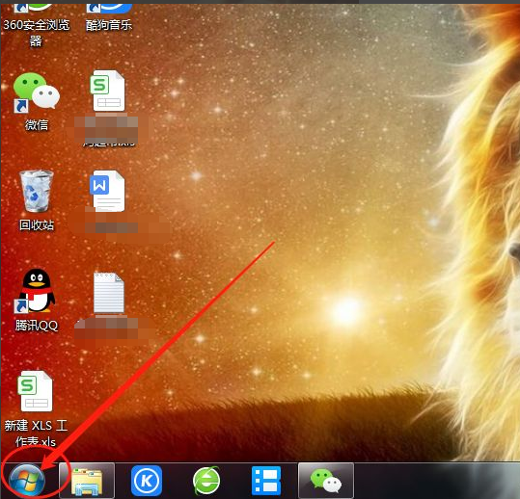The width and height of the screenshot is (520, 499).
Task: Select the 酷狗音乐 desktop shortcut
Action: pyautogui.click(x=109, y=17)
